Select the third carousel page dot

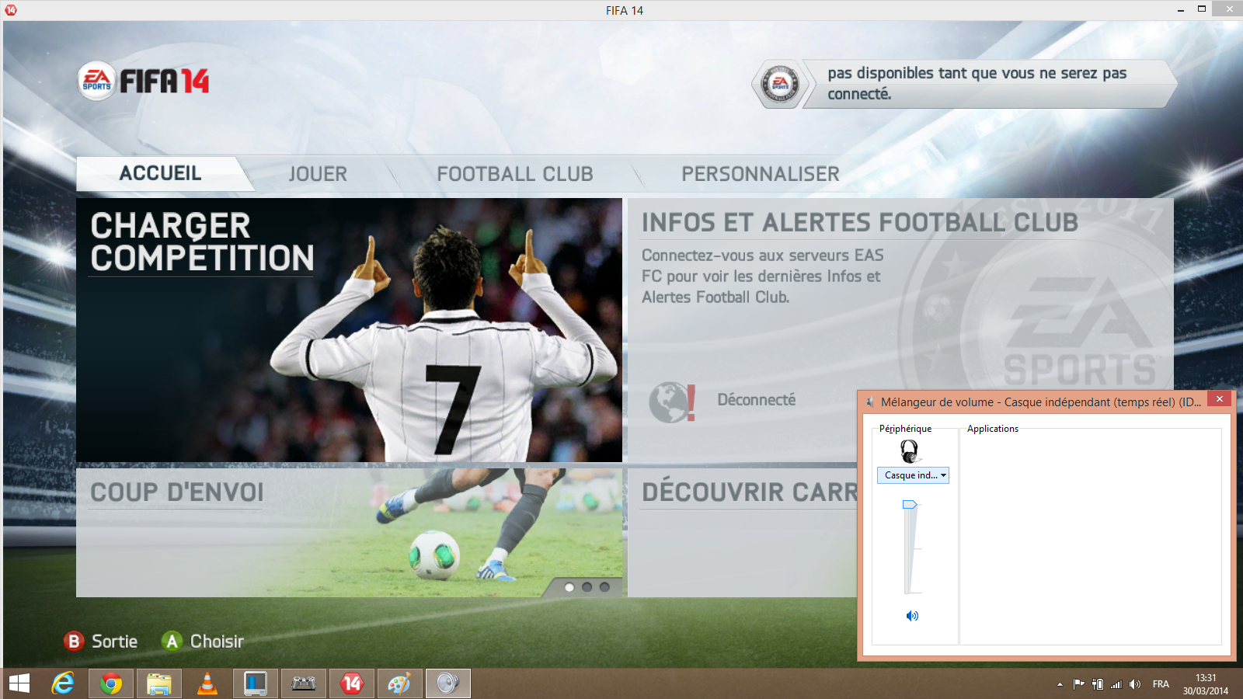coord(604,587)
